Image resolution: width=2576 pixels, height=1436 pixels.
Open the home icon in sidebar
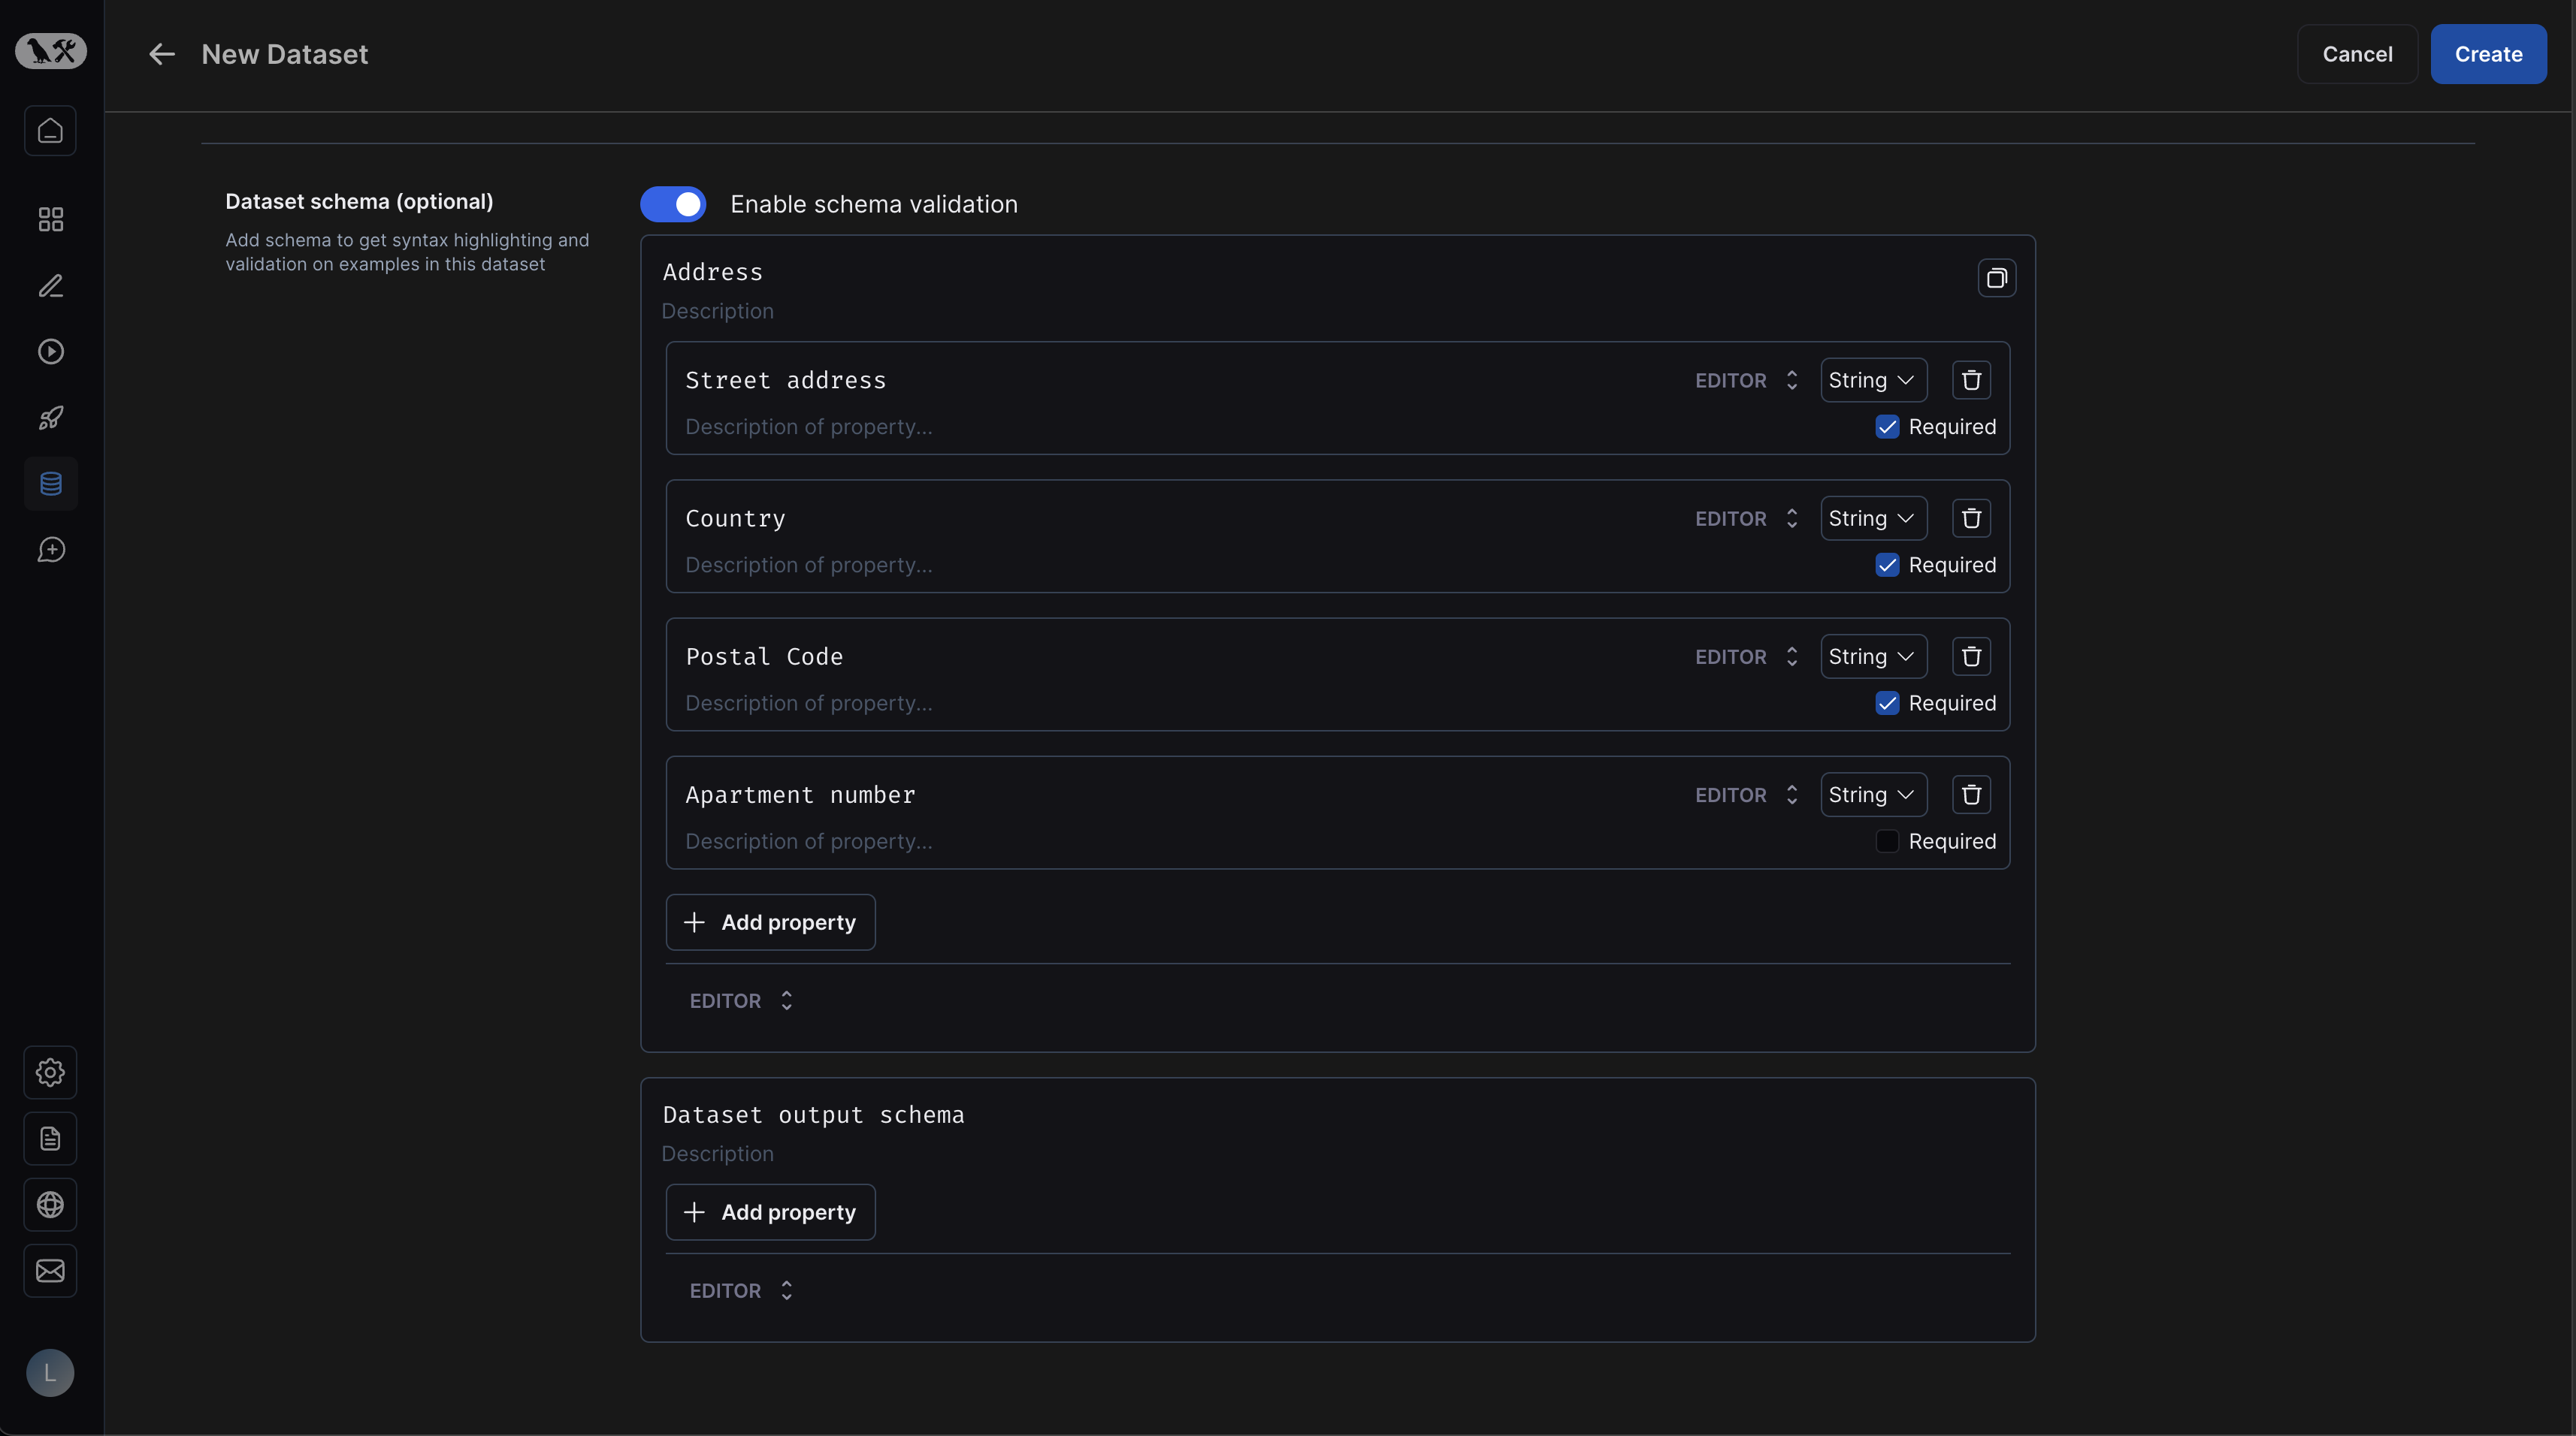(x=50, y=131)
